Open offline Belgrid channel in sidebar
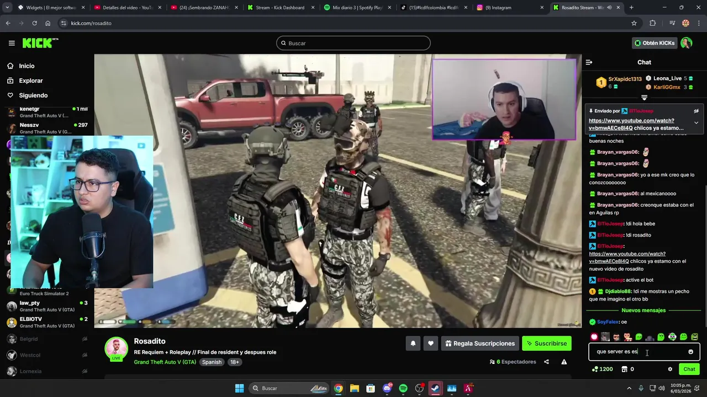This screenshot has width=707, height=397. coord(47,339)
